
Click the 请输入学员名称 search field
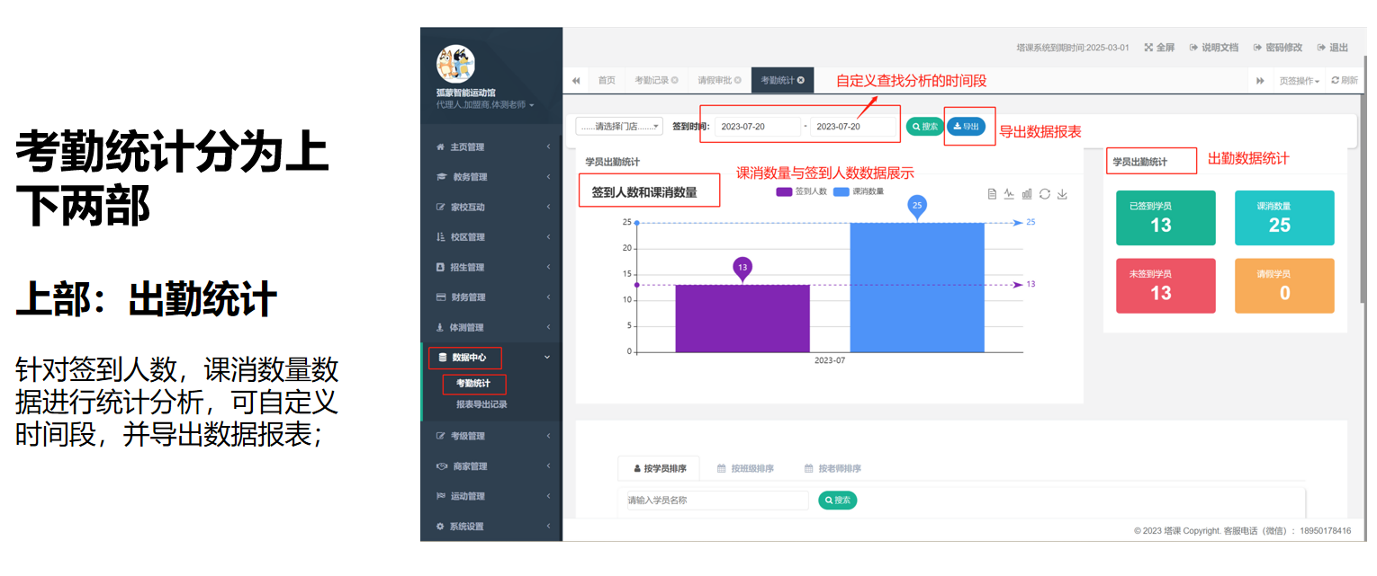[717, 501]
